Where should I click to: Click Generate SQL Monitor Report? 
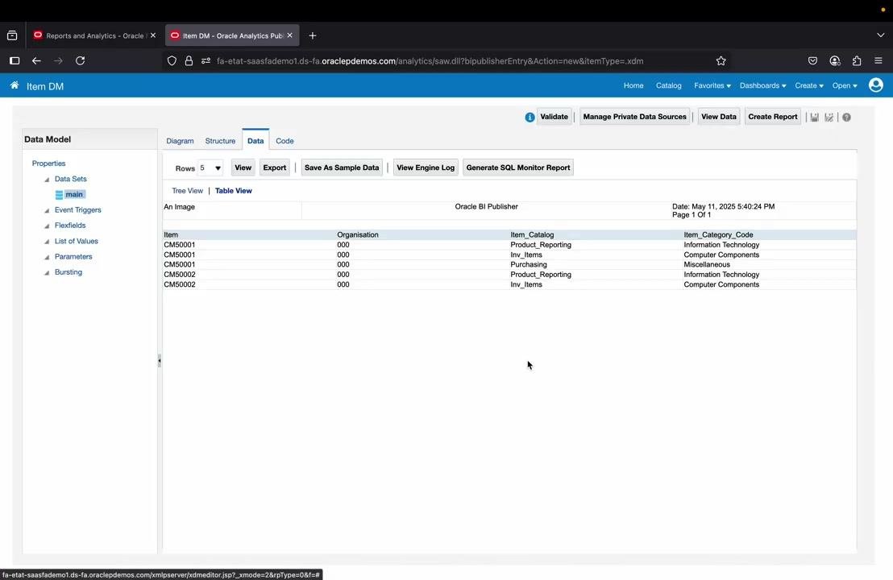[x=518, y=168]
